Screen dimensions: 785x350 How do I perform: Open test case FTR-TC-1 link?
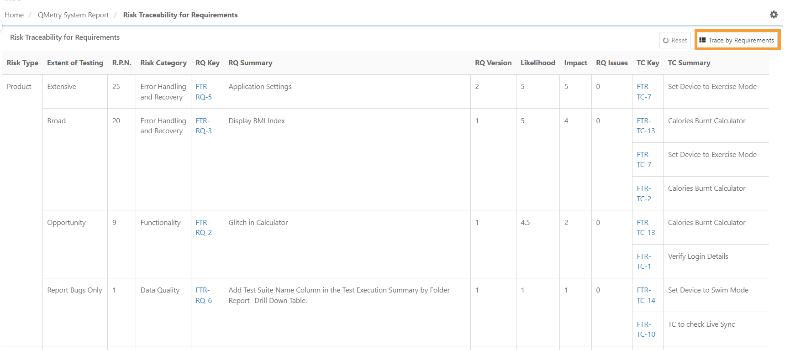(644, 261)
